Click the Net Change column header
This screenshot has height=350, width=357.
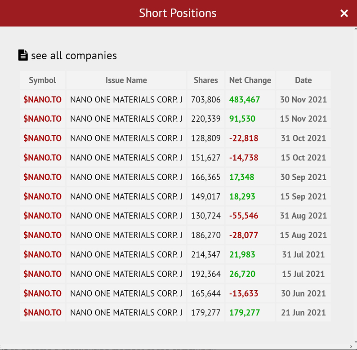click(x=250, y=80)
